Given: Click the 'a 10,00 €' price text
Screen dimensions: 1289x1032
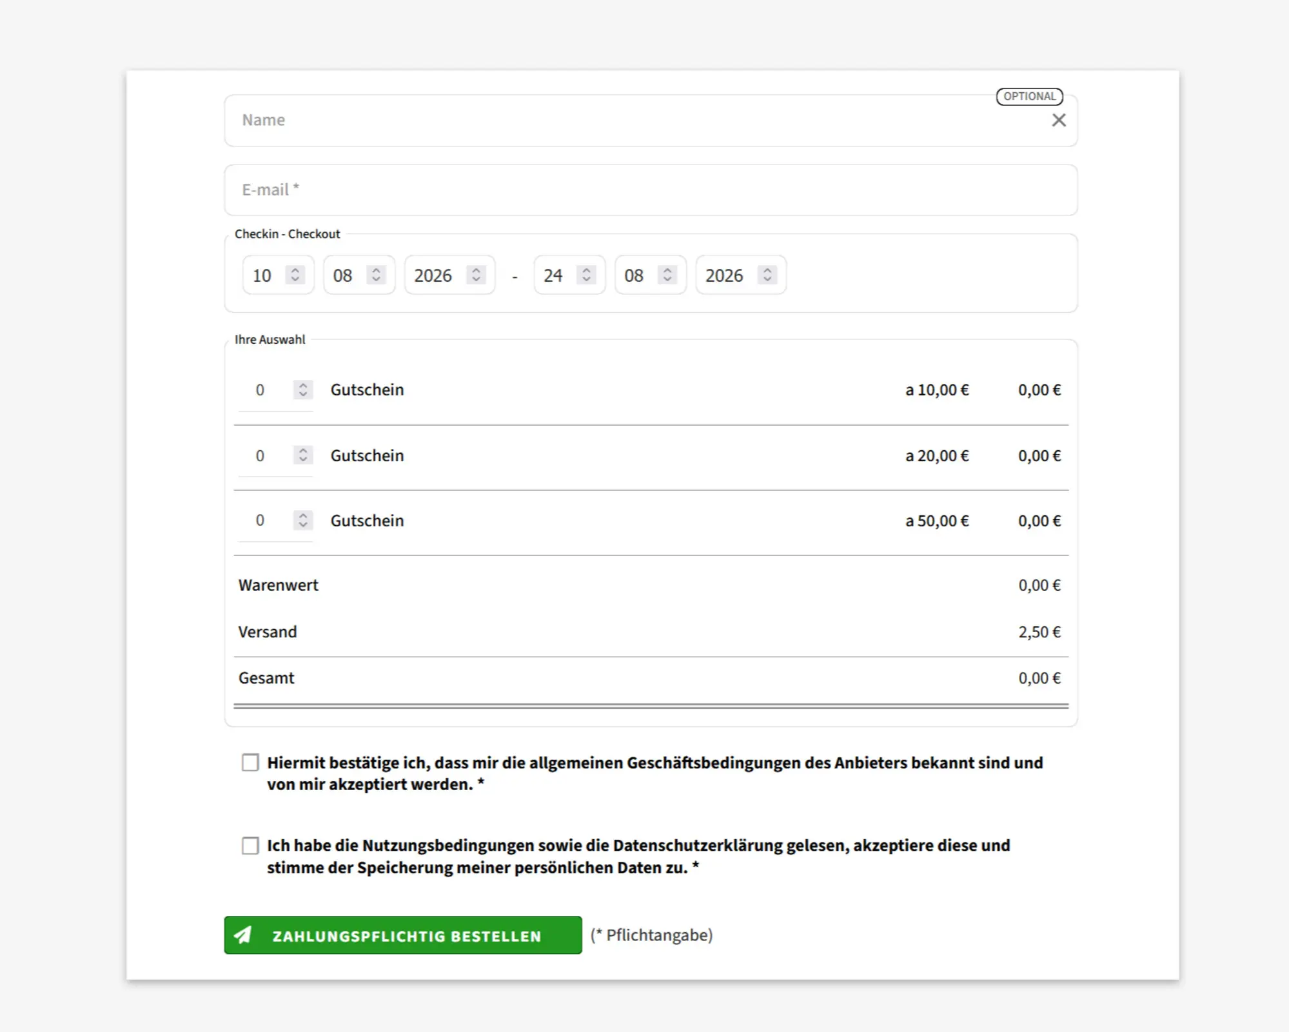Looking at the screenshot, I should click(x=937, y=390).
